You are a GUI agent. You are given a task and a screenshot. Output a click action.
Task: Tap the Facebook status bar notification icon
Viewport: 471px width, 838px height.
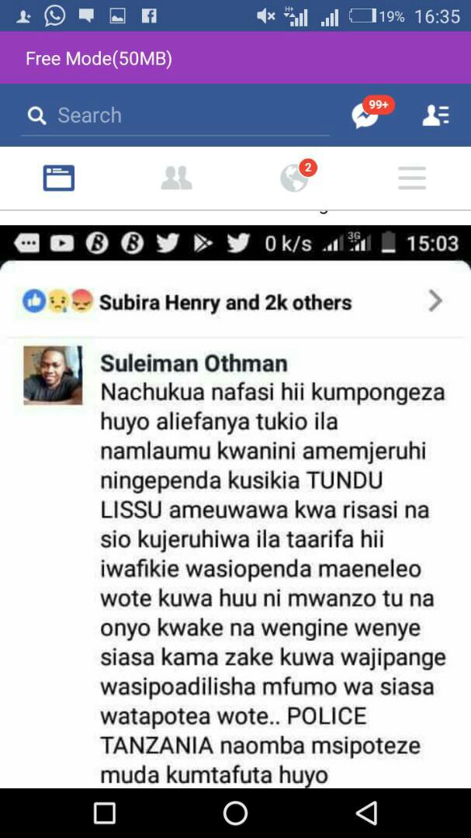pyautogui.click(x=149, y=16)
